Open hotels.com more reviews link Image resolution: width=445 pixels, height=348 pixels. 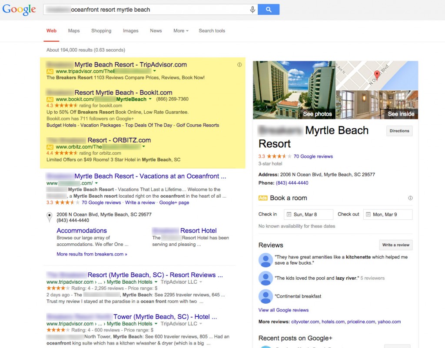[x=333, y=321]
